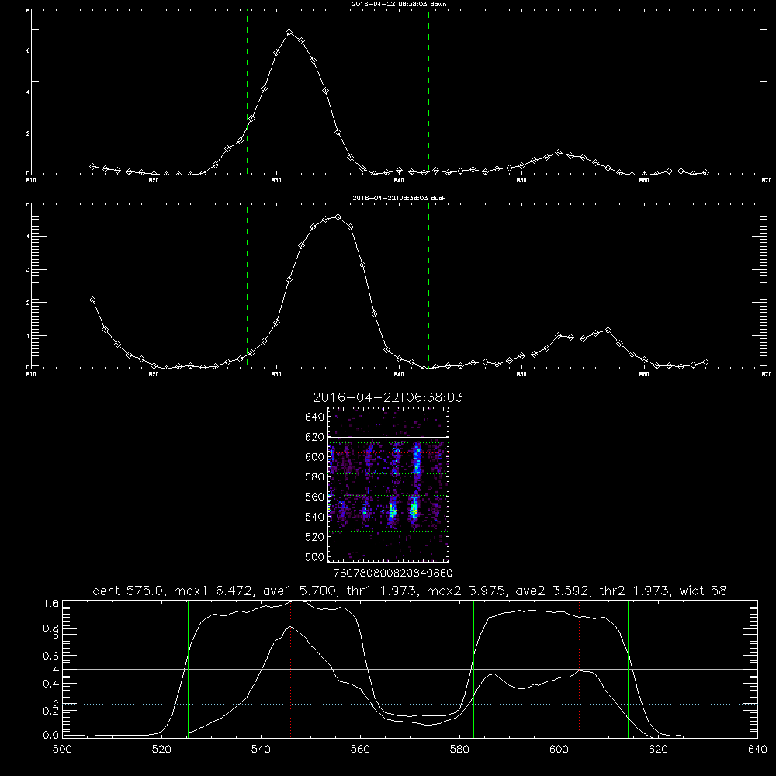Click the last diamond data point of dusk curve
This screenshot has width=776, height=776.
tap(705, 362)
